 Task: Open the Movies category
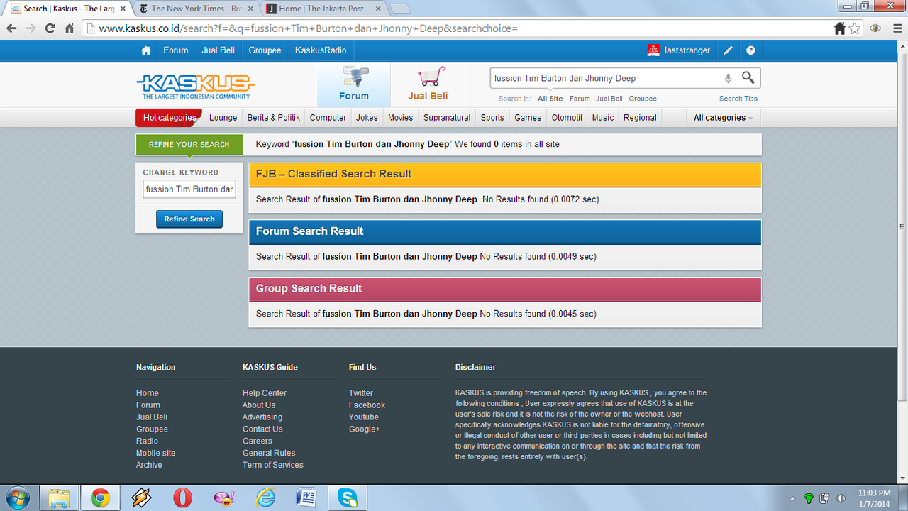pyautogui.click(x=401, y=118)
